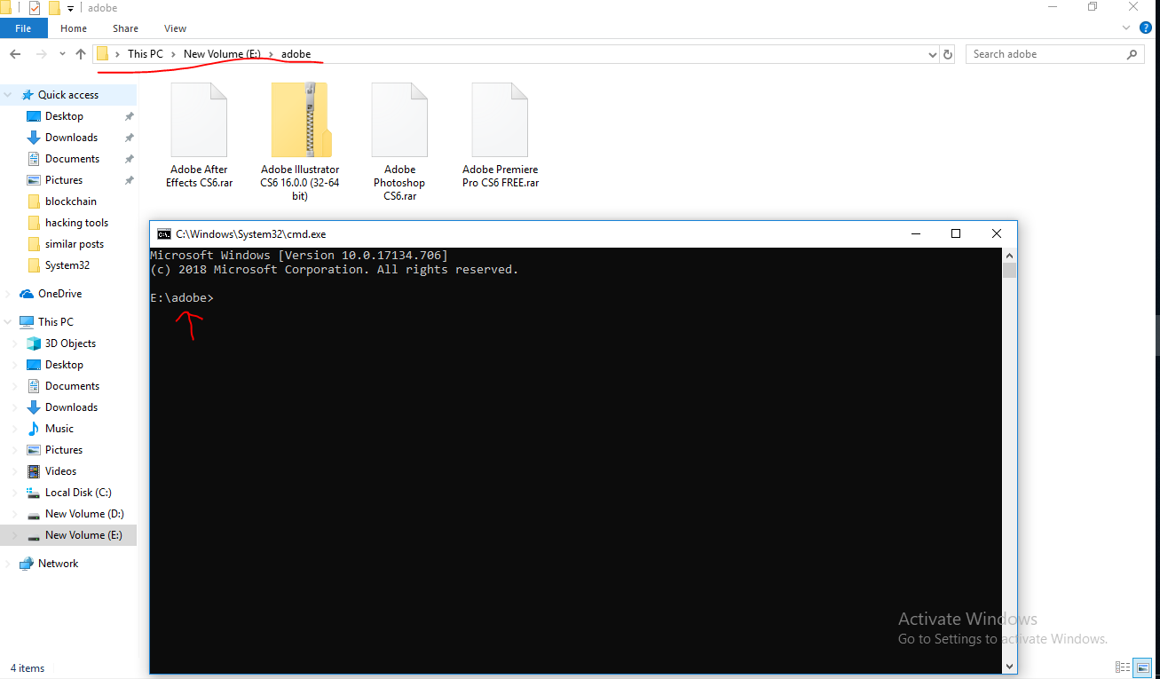Navigate to This PC via the breadcrumb
Screen dimensions: 1160x679
pos(145,53)
